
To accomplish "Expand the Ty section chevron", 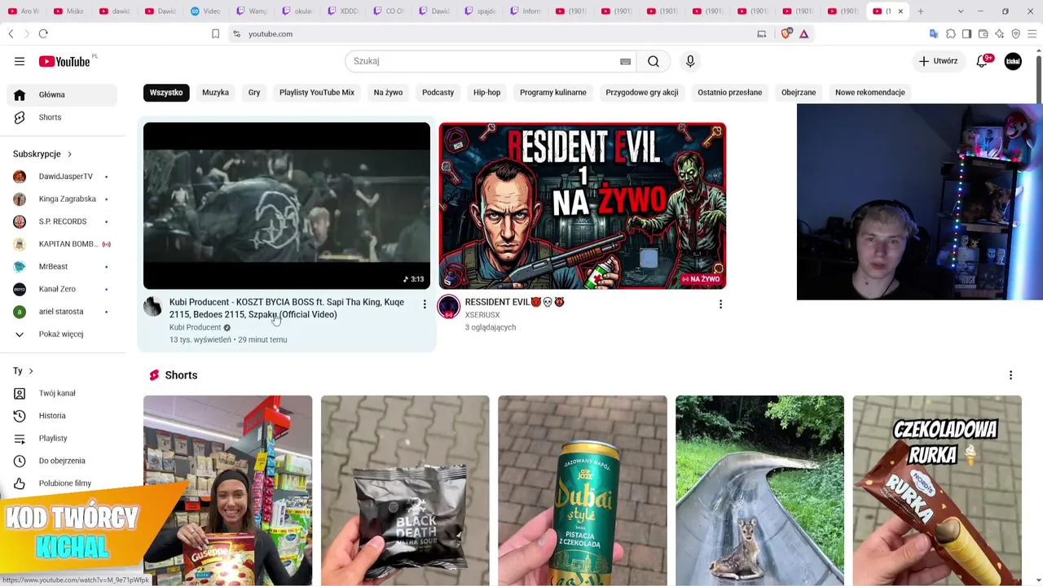I will point(31,371).
